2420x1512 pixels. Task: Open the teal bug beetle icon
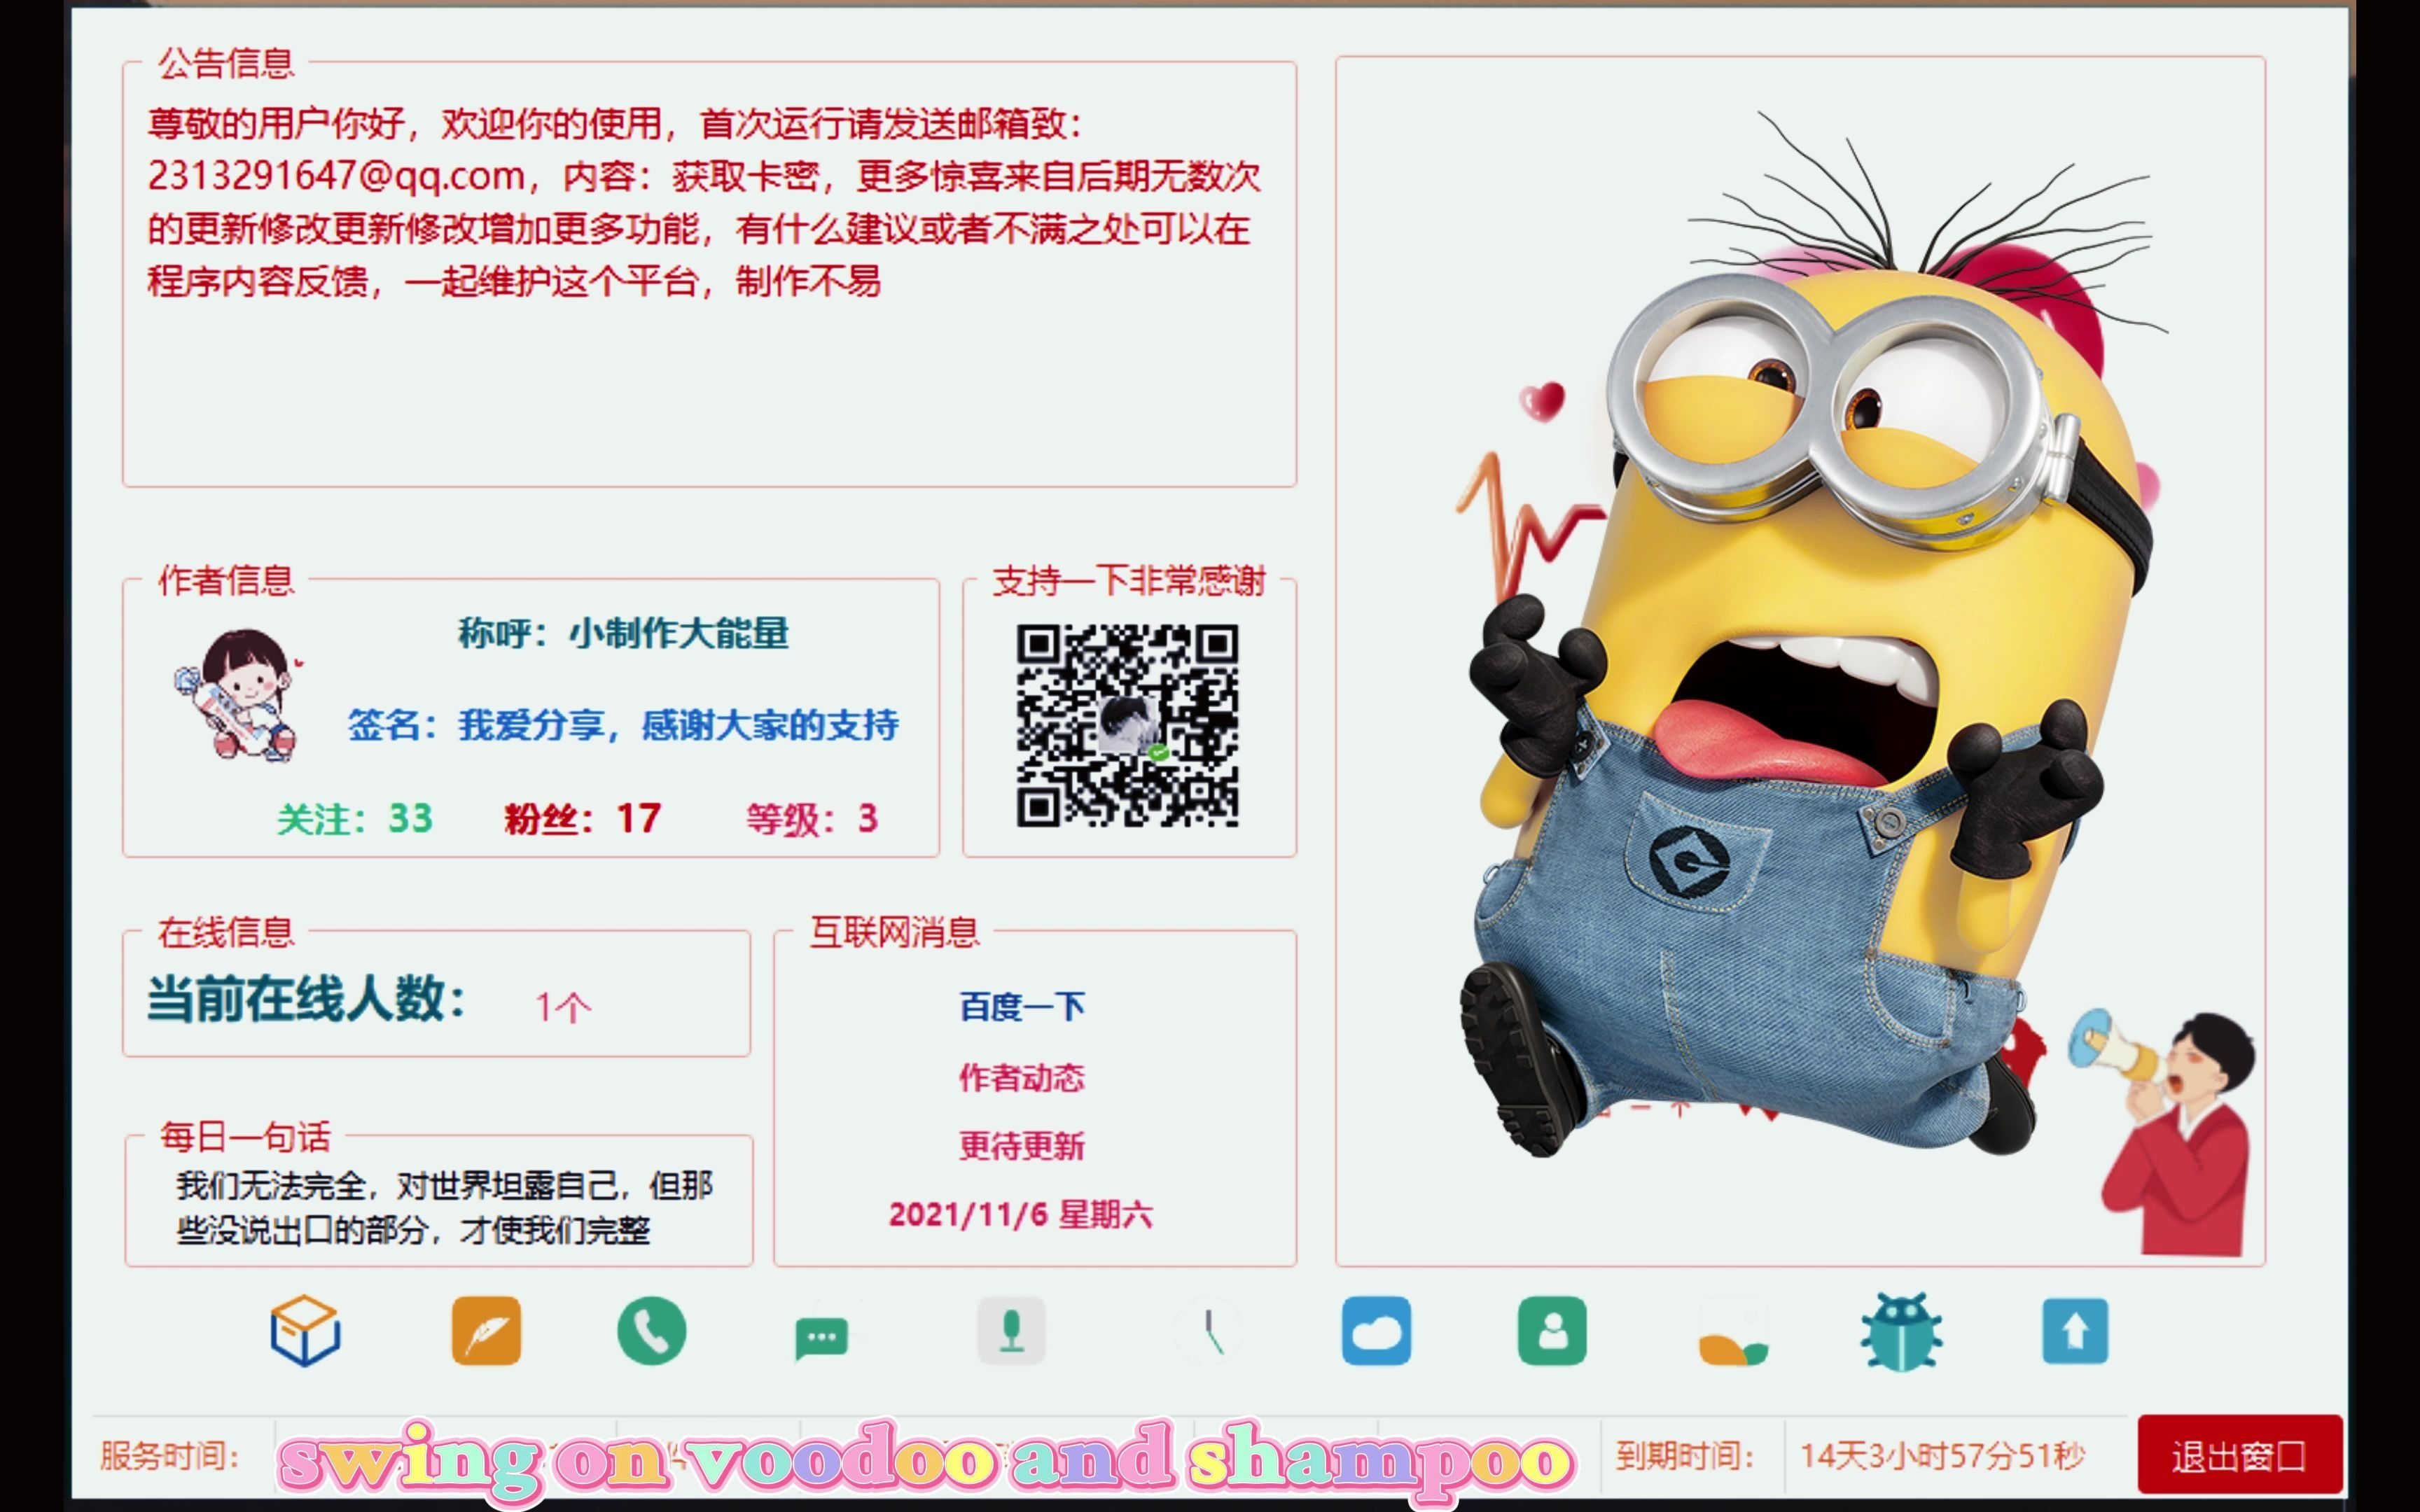coord(1901,1331)
